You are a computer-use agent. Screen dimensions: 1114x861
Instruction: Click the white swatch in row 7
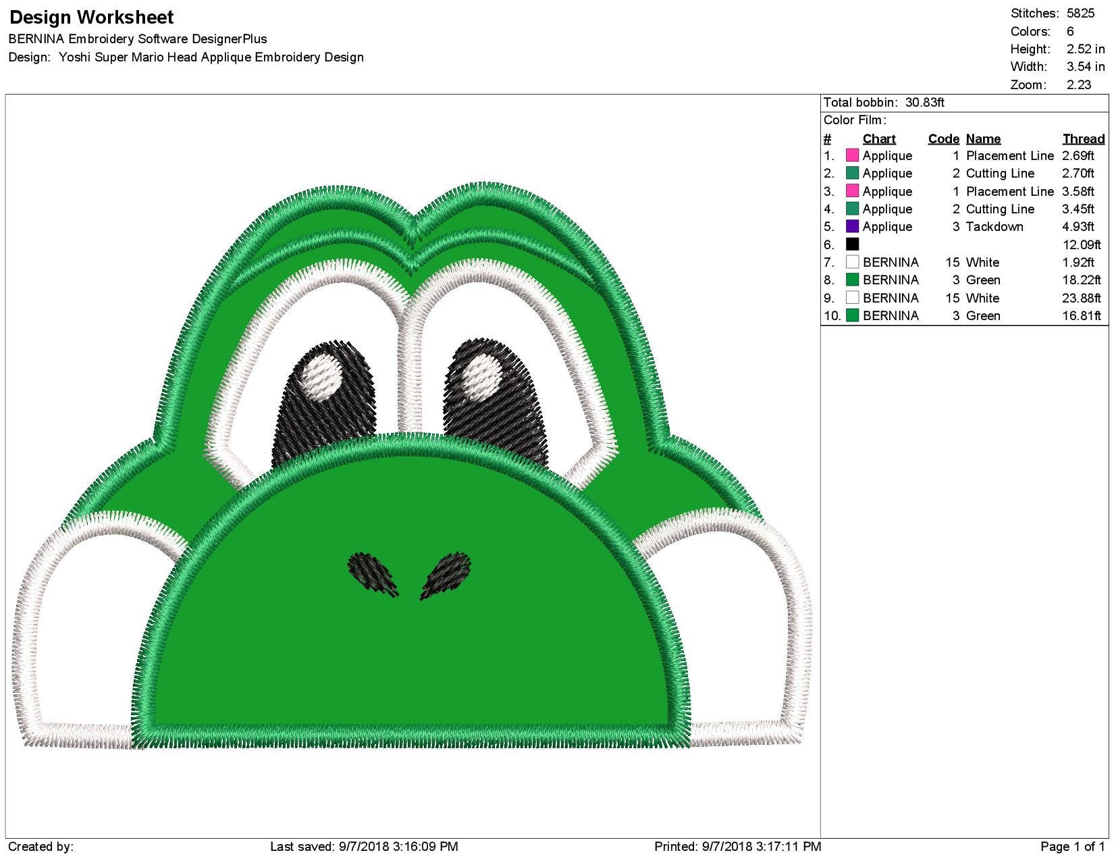pos(852,263)
